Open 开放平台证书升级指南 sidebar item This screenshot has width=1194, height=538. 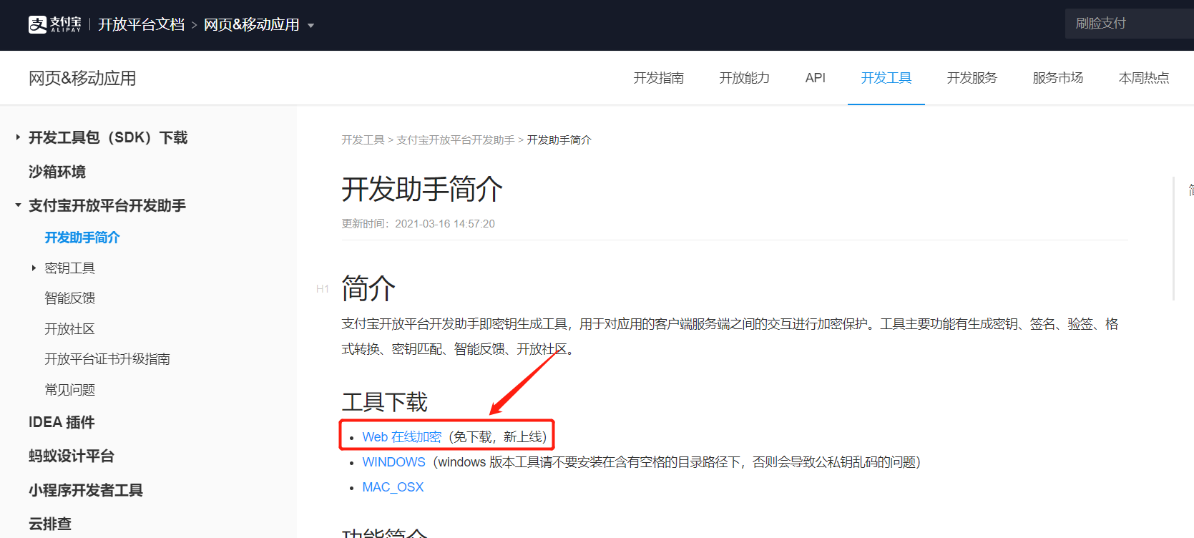click(107, 359)
